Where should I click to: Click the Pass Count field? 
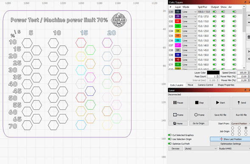[x=212, y=76]
